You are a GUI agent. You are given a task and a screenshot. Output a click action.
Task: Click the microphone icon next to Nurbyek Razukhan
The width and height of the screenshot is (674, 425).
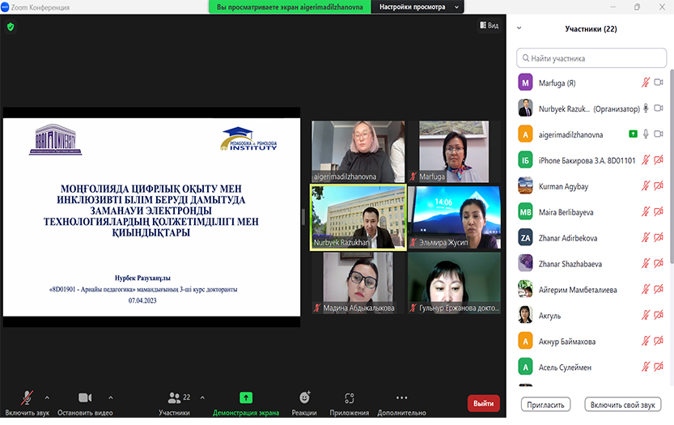(646, 108)
